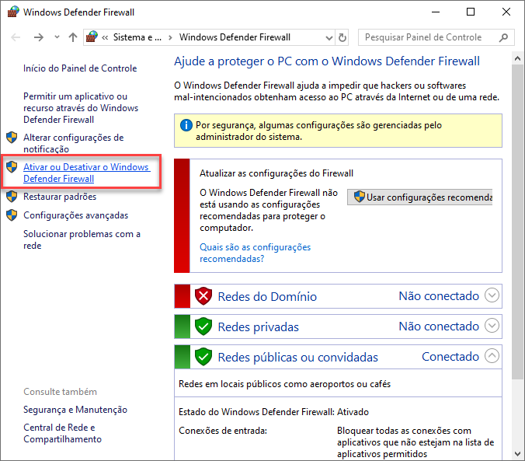Click the green check shield for Redes privadas
The width and height of the screenshot is (525, 461).
click(203, 327)
